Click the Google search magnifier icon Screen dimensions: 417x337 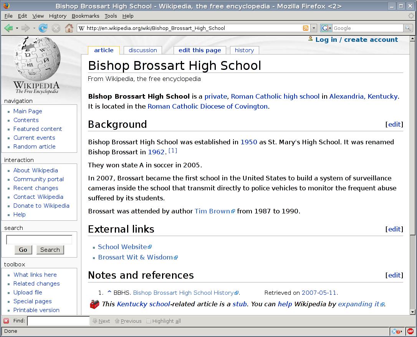pyautogui.click(x=408, y=28)
